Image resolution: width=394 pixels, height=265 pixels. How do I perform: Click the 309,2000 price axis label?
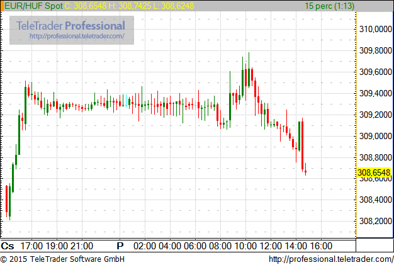point(376,115)
